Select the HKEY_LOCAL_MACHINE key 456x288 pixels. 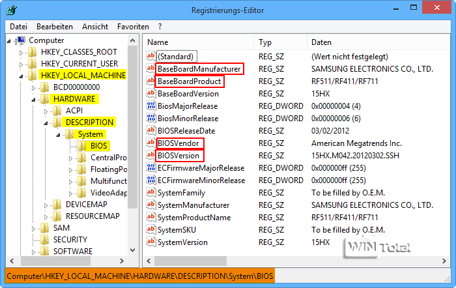pyautogui.click(x=83, y=76)
